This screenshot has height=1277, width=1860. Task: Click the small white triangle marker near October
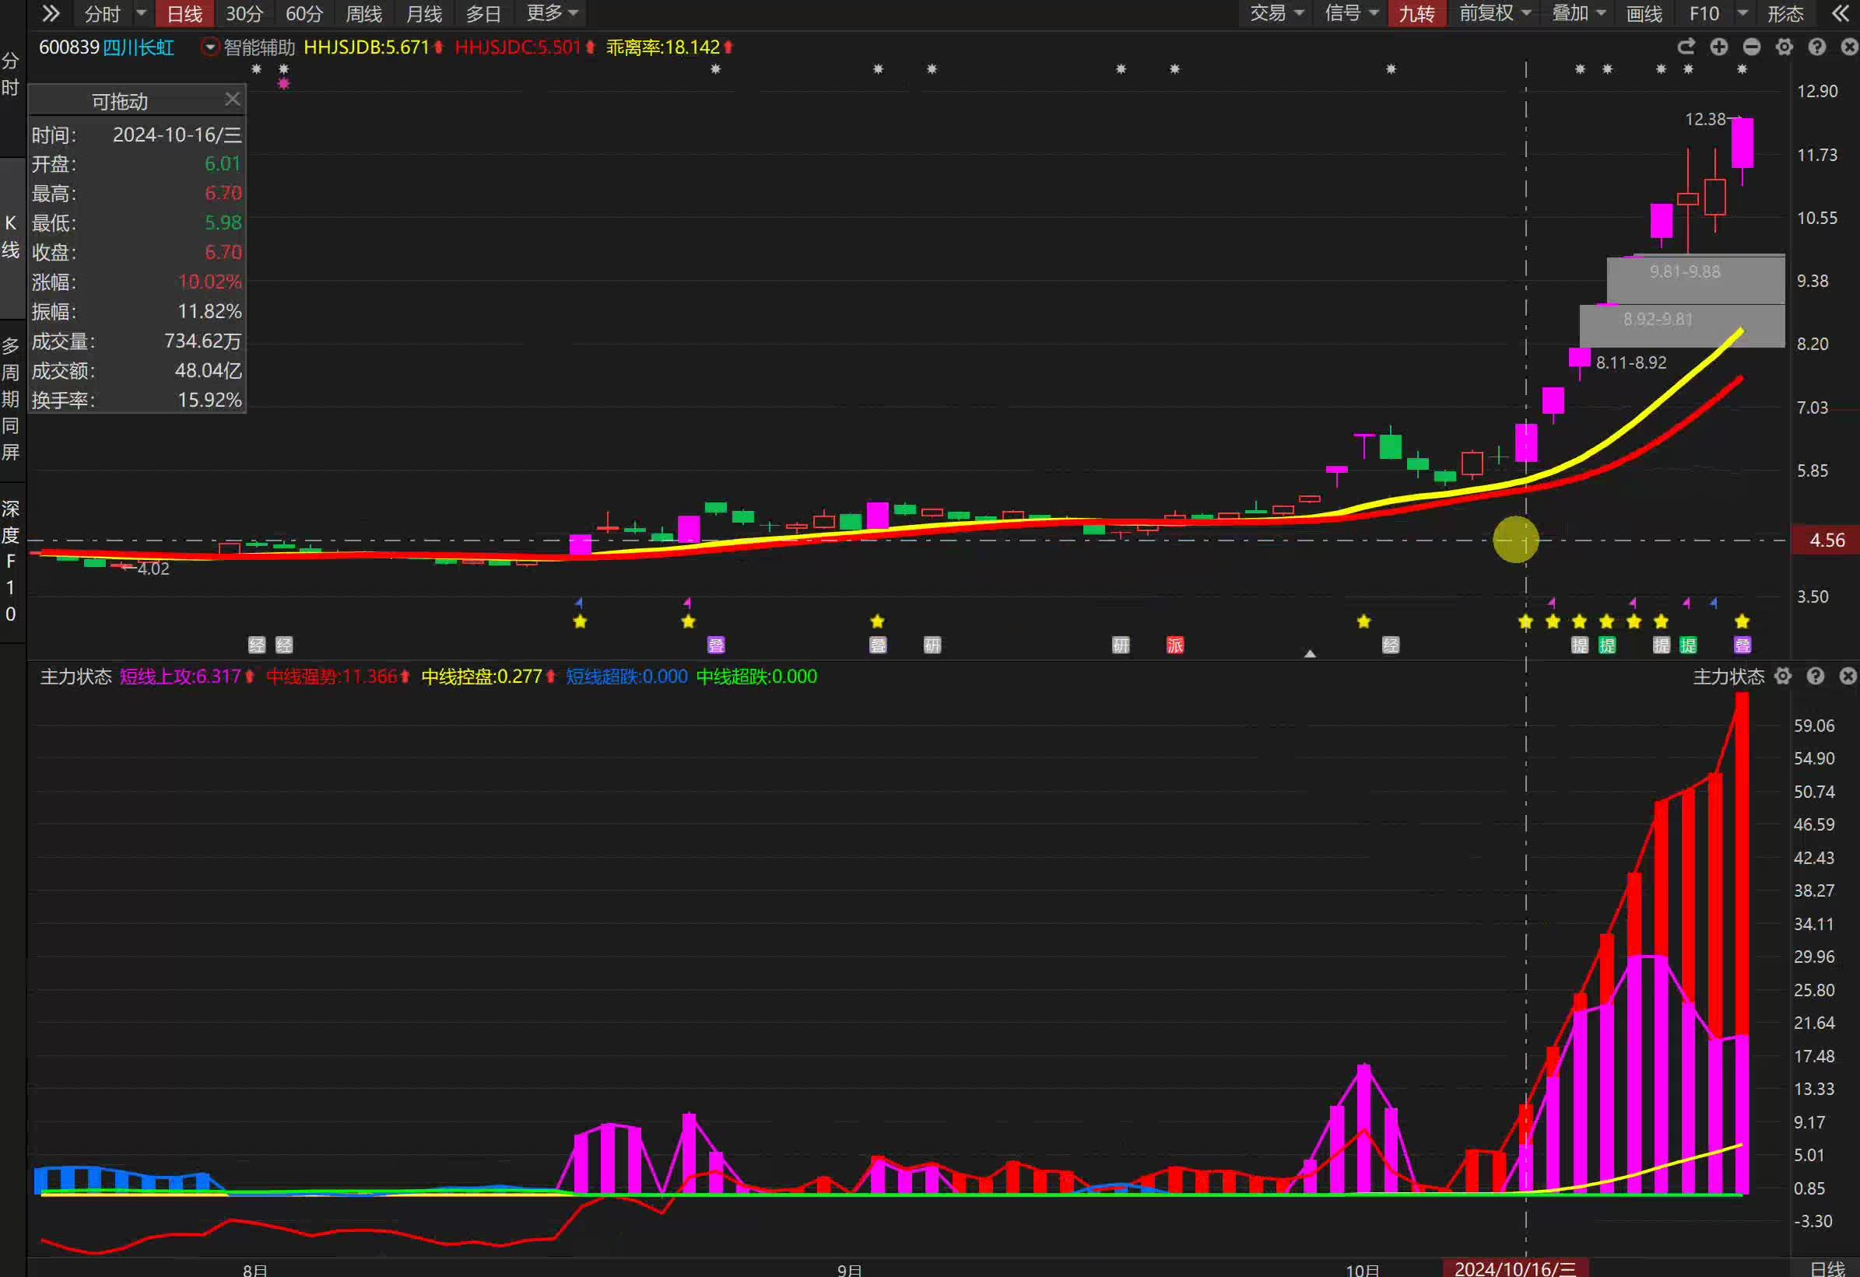1310,654
